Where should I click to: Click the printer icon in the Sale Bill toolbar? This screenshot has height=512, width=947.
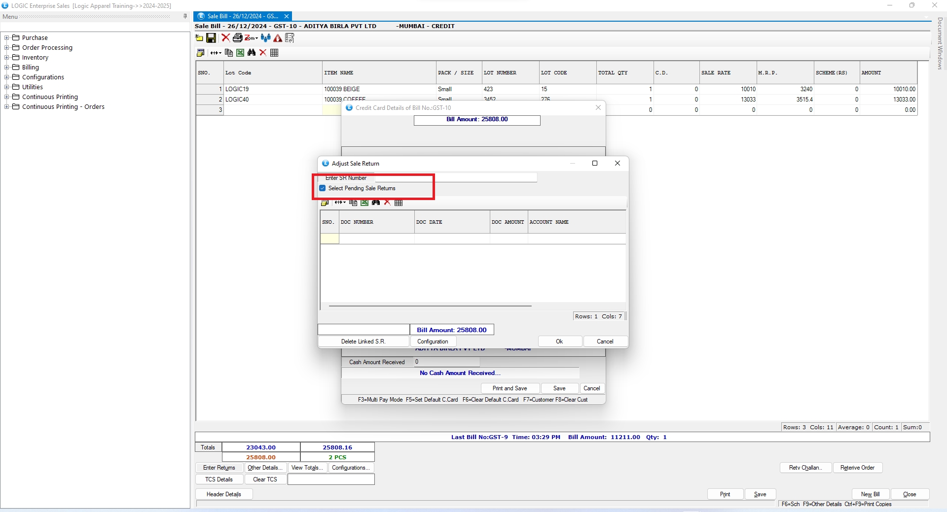237,38
